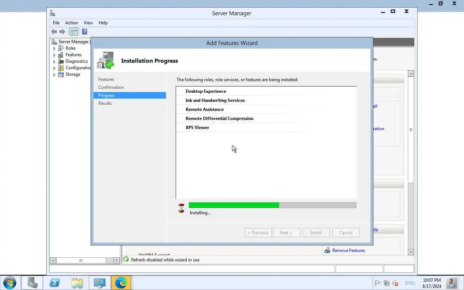Screen dimensions: 464x290
Task: Click the taskbar clock showing 10:07 PM
Action: tap(432, 283)
